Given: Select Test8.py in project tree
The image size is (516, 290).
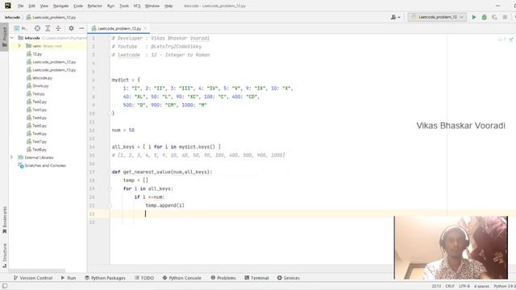Looking at the screenshot, I should (x=36, y=149).
